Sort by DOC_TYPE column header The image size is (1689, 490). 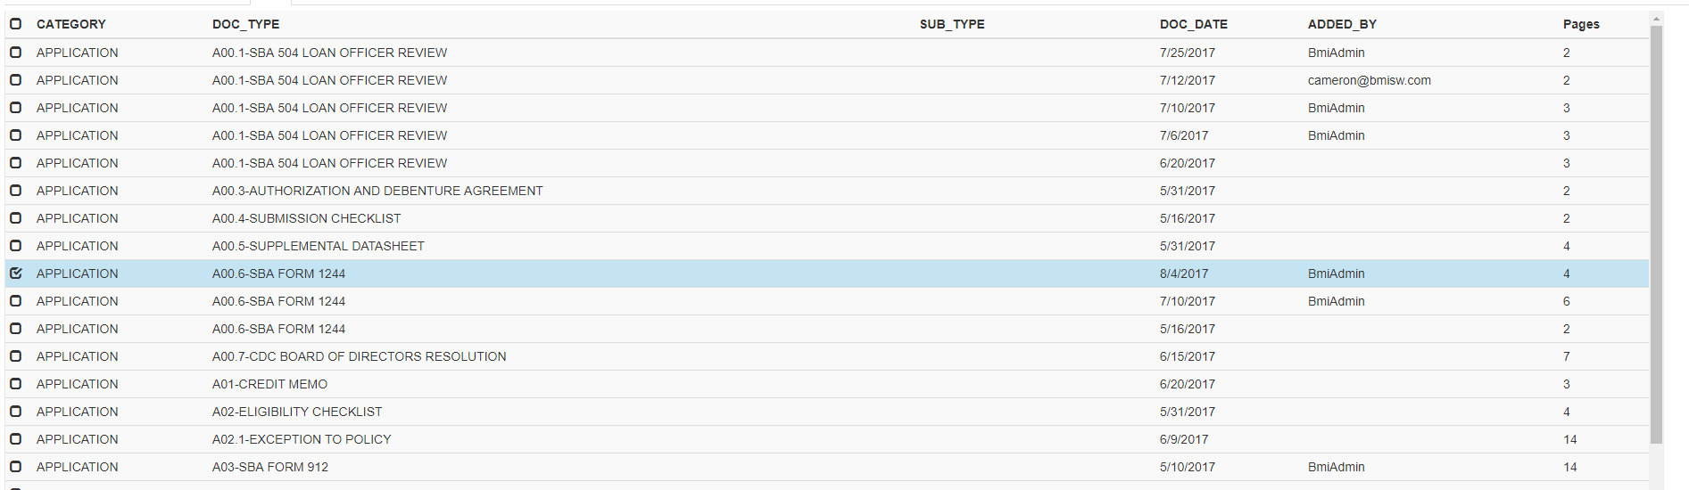point(245,24)
